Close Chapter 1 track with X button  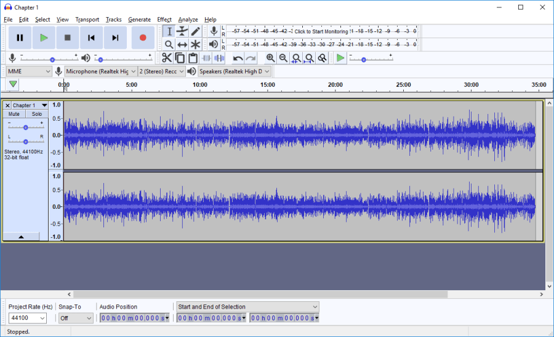pyautogui.click(x=7, y=105)
